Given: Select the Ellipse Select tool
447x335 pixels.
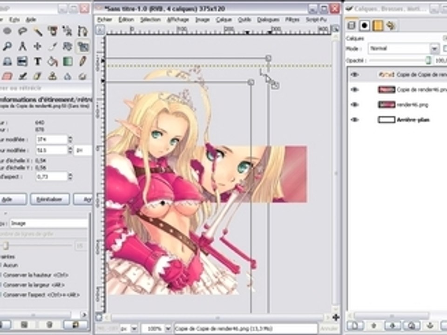Looking at the screenshot, I should click(x=7, y=31).
